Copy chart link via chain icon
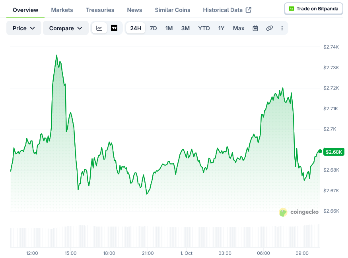 pos(269,28)
